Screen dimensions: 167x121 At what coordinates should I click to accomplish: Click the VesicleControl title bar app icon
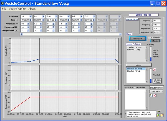[2, 3]
